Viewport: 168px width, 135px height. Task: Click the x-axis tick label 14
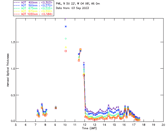click(x=104, y=125)
